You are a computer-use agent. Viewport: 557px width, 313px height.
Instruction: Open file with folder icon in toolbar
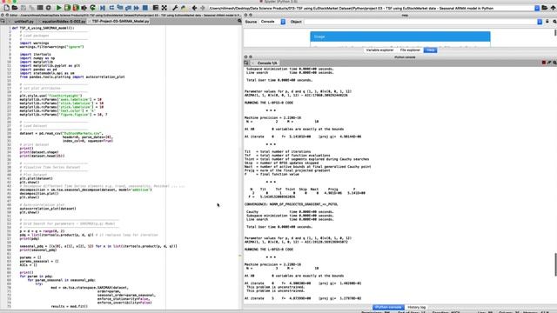tap(15, 8)
